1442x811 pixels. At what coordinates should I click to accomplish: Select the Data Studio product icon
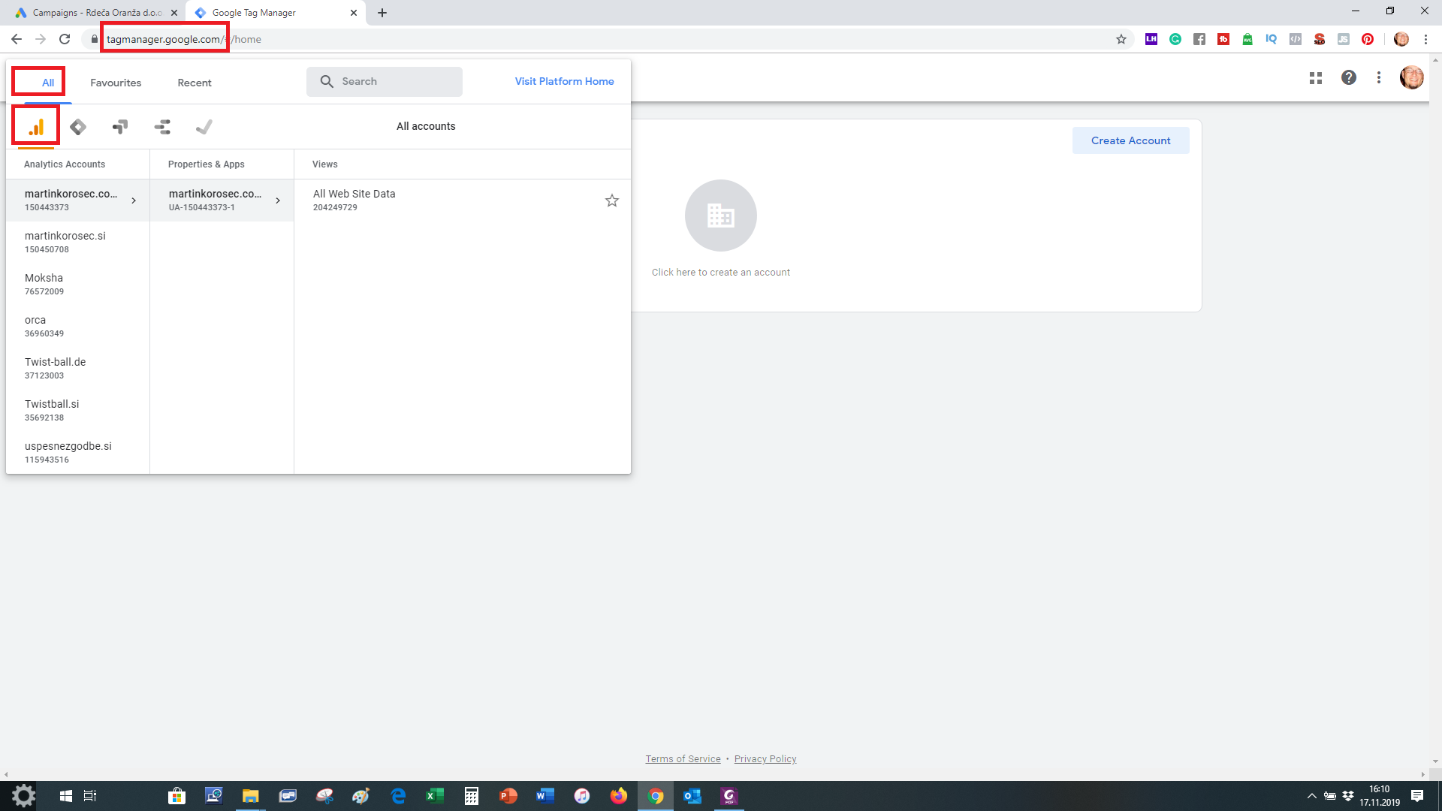[162, 127]
